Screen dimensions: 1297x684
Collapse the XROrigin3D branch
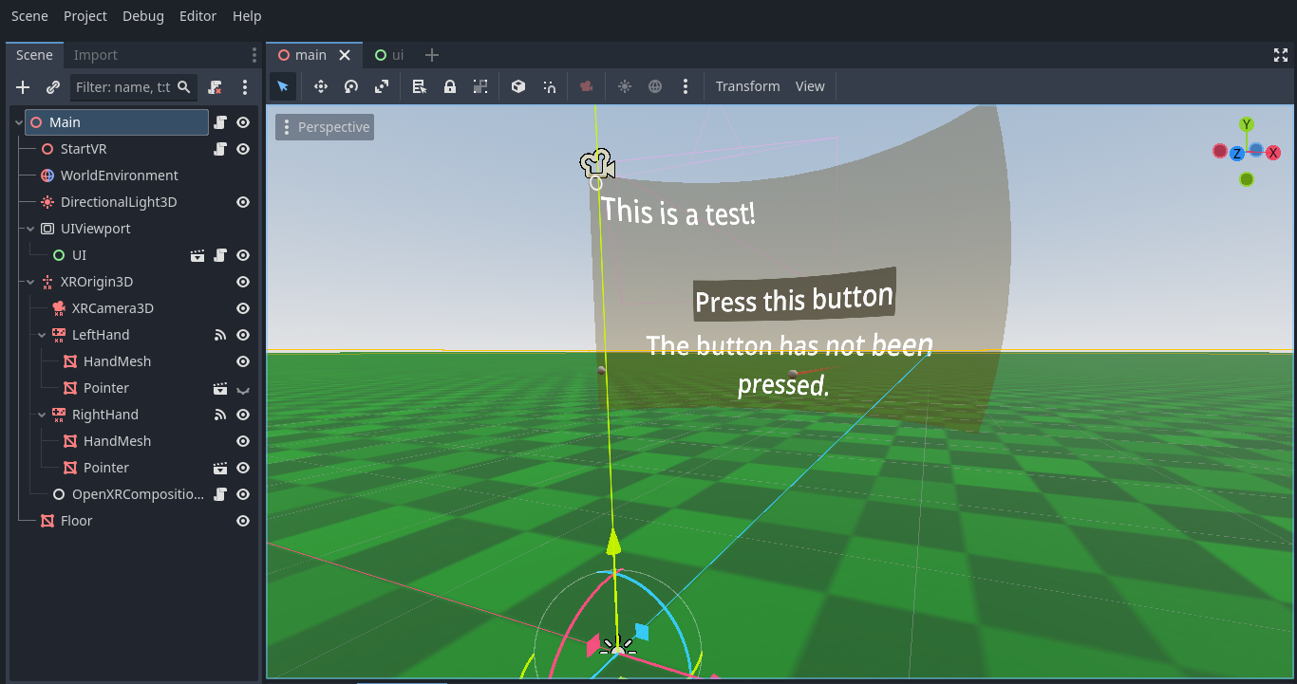click(x=29, y=282)
